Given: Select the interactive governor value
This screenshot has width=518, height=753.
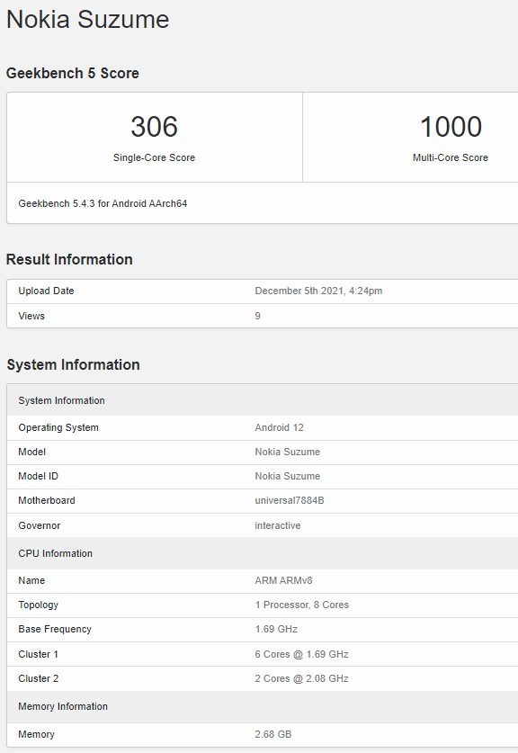Looking at the screenshot, I should click(x=278, y=526).
